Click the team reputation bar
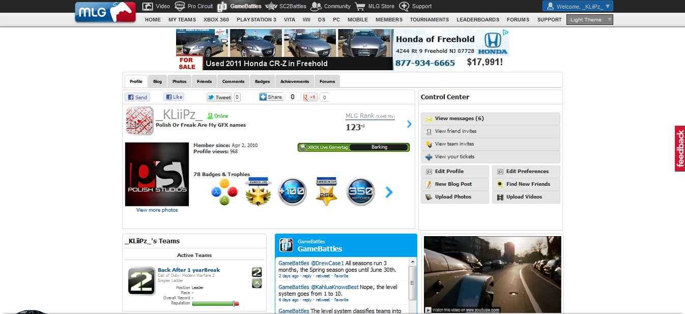Screen dimensions: 685x314 215,303
